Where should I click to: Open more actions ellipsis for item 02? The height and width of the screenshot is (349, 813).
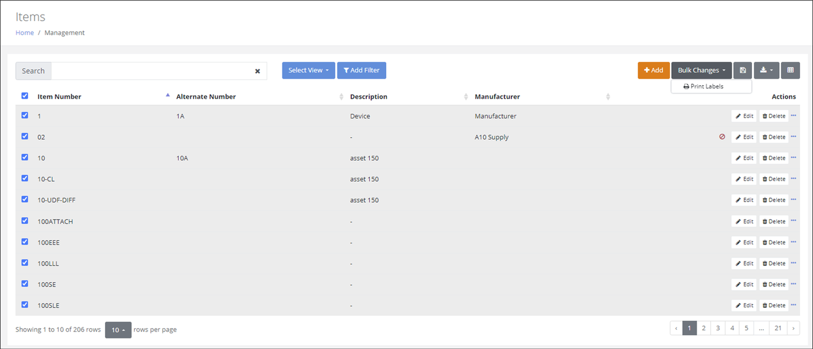[x=793, y=136]
